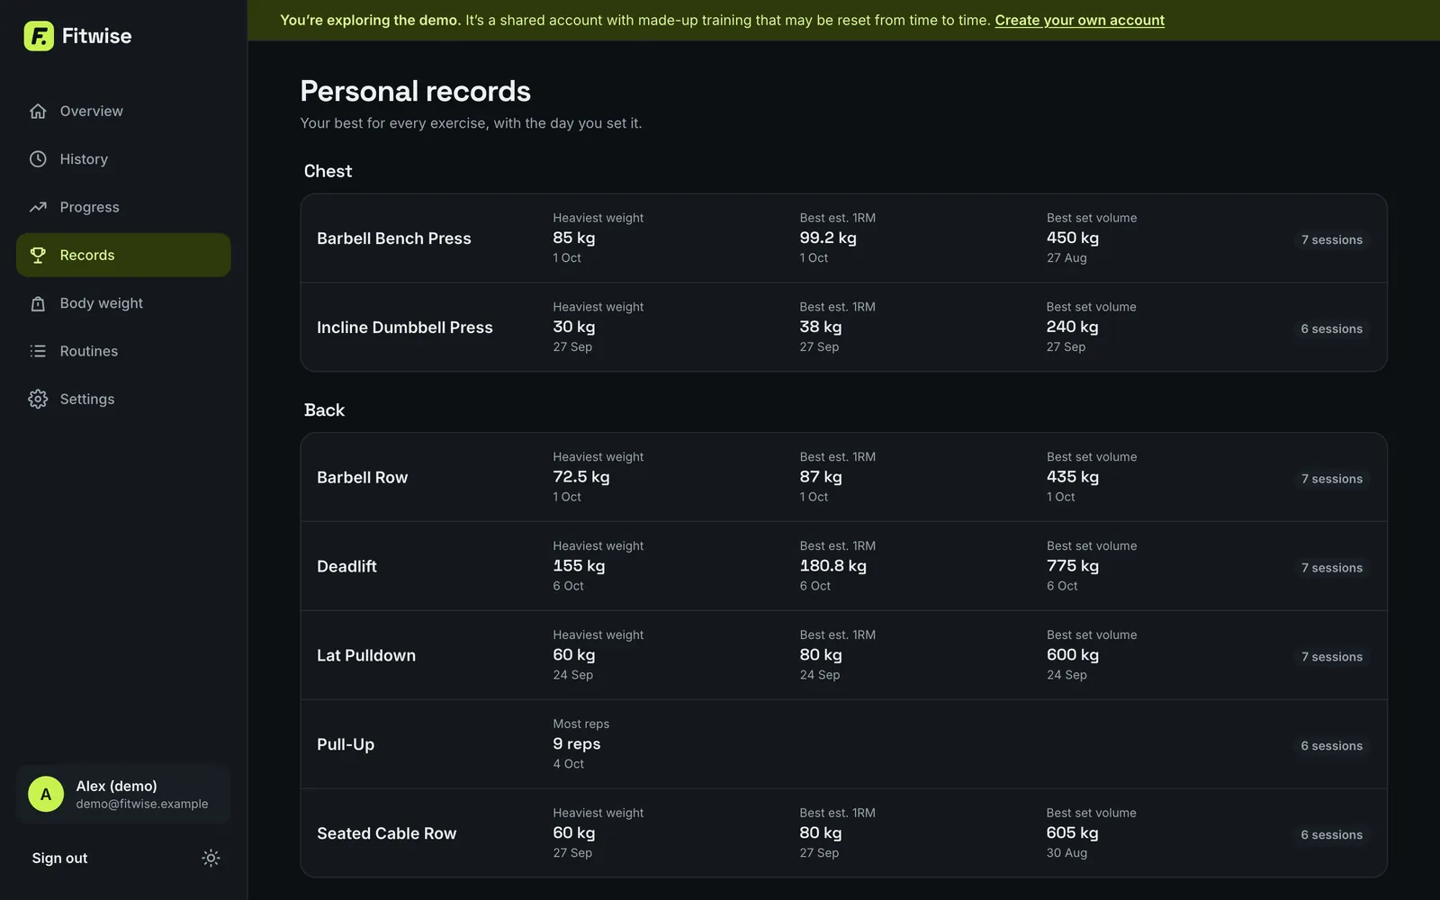1440x900 pixels.
Task: Click the 6 sessions badge for Pull-Up
Action: tap(1332, 746)
